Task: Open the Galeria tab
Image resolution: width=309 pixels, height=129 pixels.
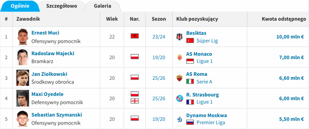Action: (x=102, y=6)
